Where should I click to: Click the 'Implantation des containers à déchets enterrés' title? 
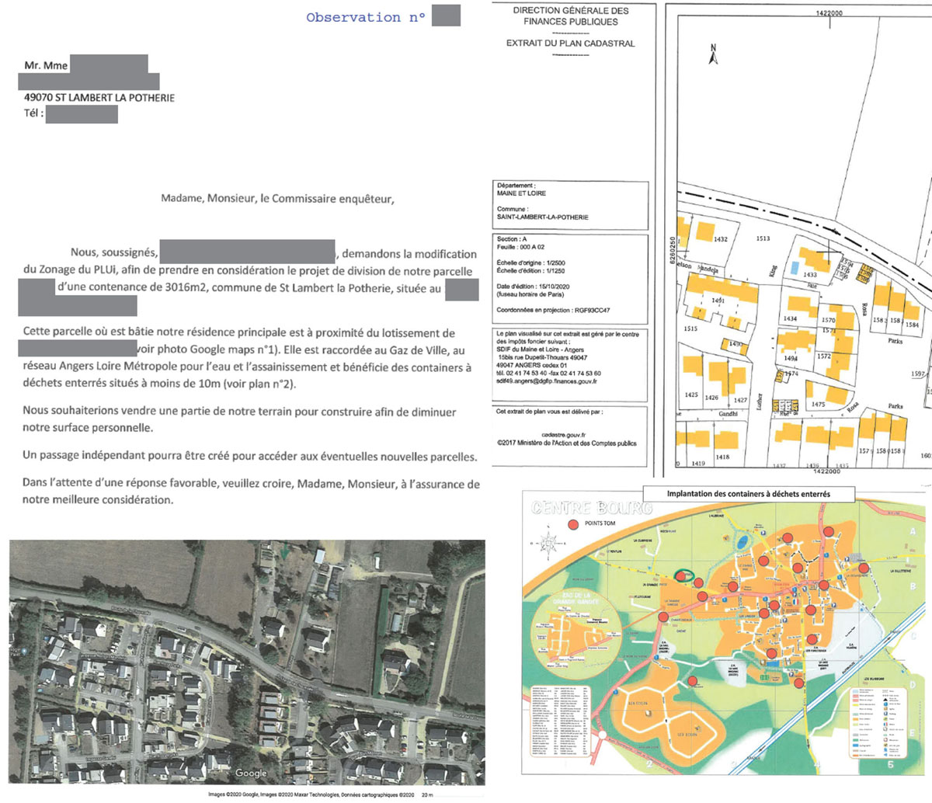(x=748, y=494)
